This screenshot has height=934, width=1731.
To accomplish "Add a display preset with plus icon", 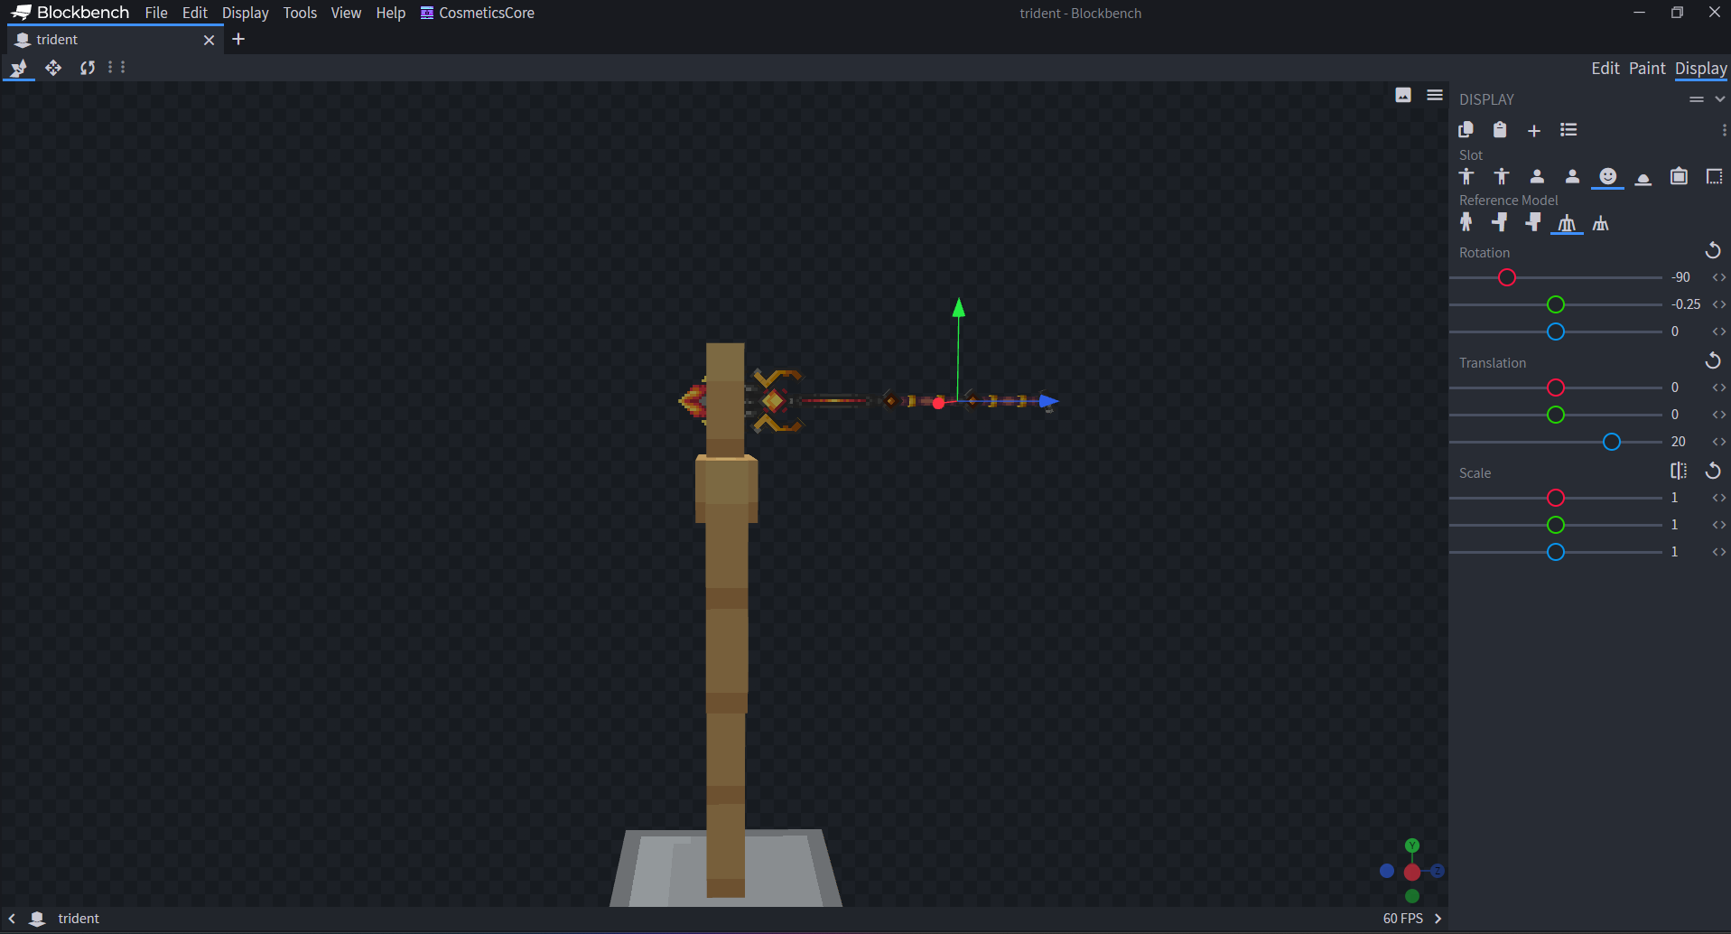I will pos(1534,131).
